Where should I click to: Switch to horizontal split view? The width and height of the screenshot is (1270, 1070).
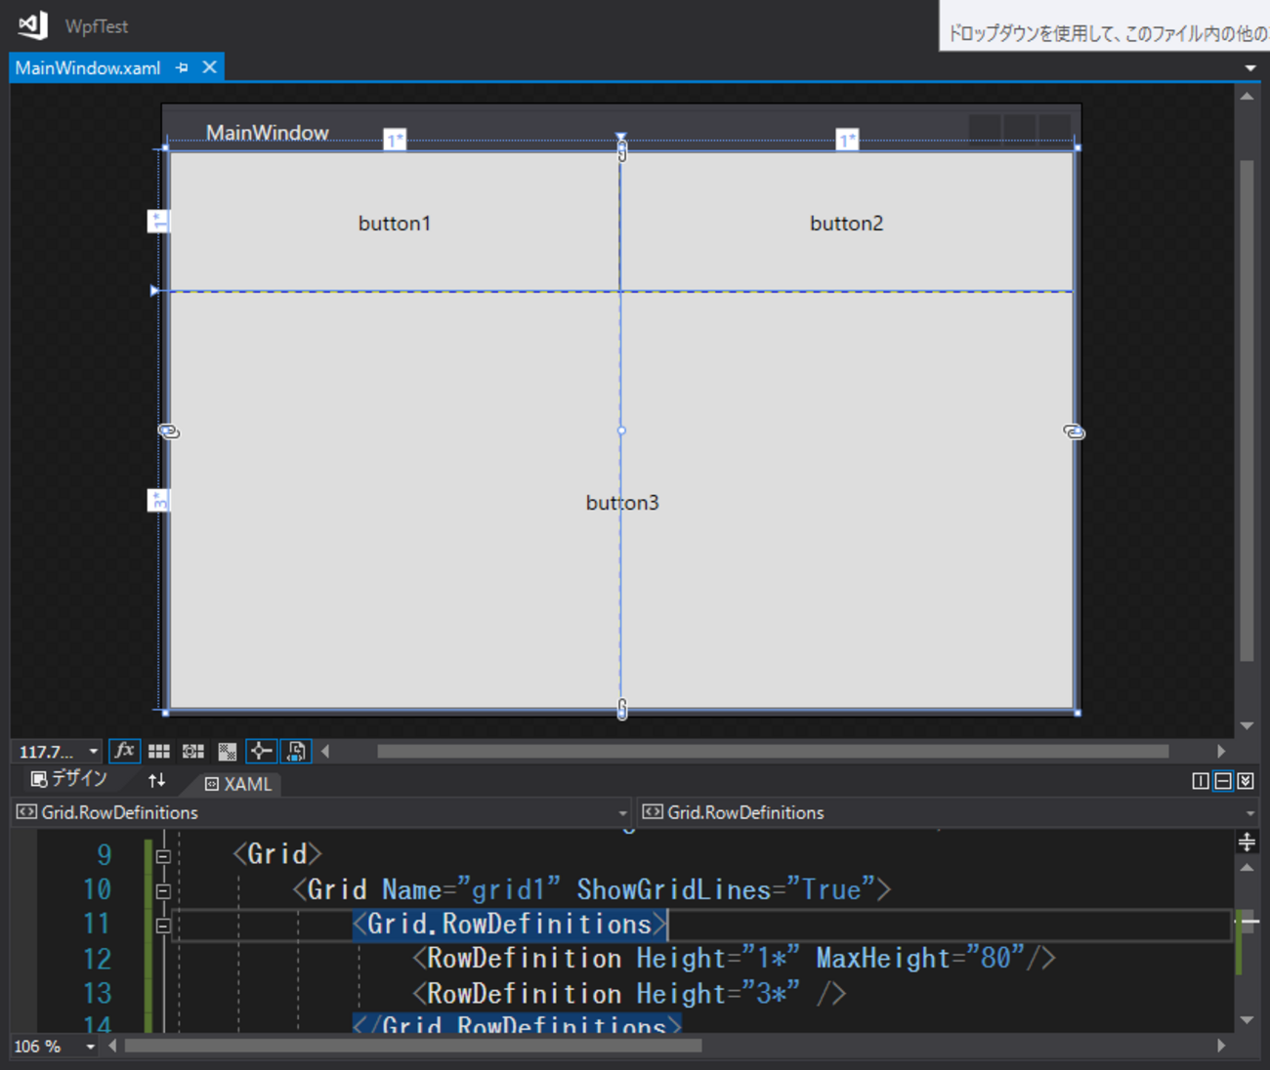[1222, 781]
